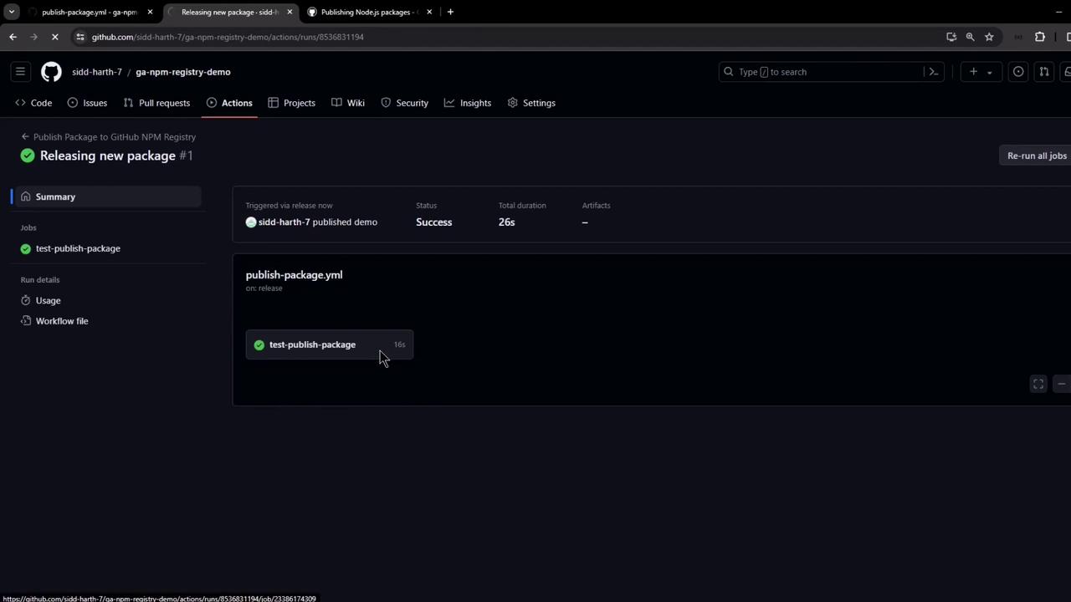1071x602 pixels.
Task: Close the Releasing new package tab
Action: click(290, 12)
